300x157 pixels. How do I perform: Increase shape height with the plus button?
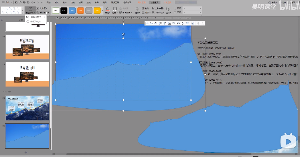tap(200, 8)
